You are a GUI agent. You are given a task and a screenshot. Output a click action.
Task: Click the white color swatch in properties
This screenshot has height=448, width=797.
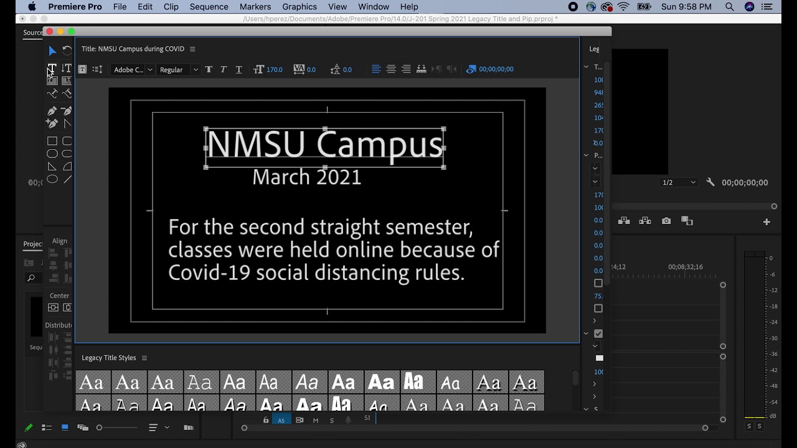click(600, 358)
